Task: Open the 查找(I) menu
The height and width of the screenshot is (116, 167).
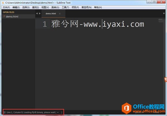Action: pyautogui.click(x=35, y=7)
